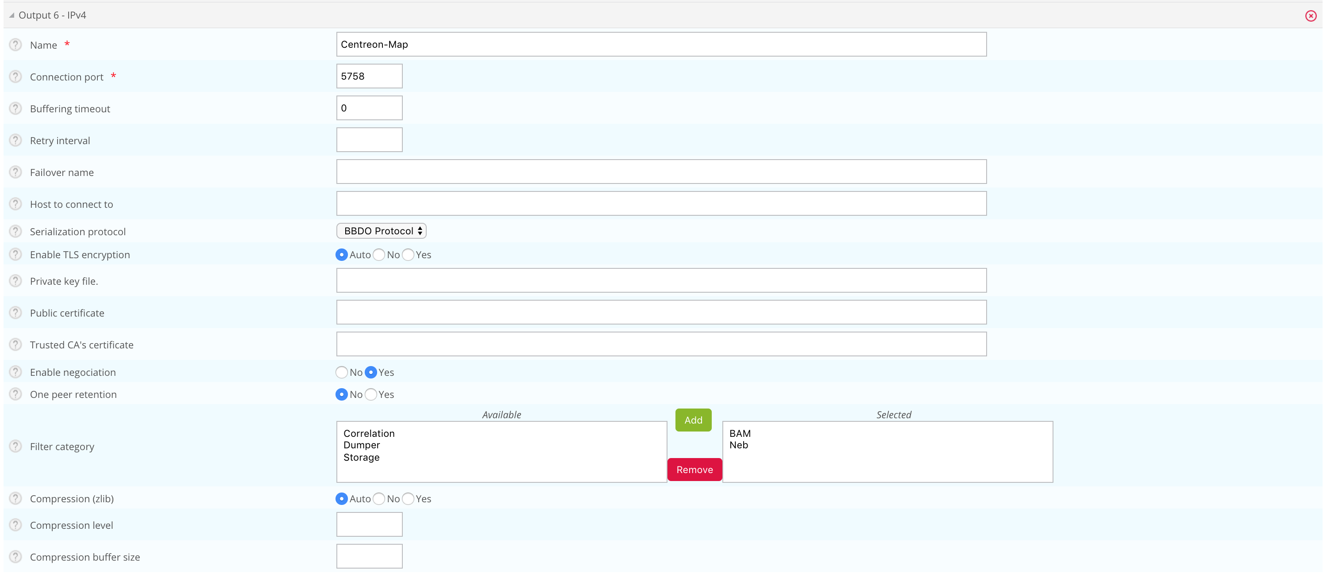This screenshot has width=1327, height=573.
Task: Set One peer retention to Yes
Action: 371,394
